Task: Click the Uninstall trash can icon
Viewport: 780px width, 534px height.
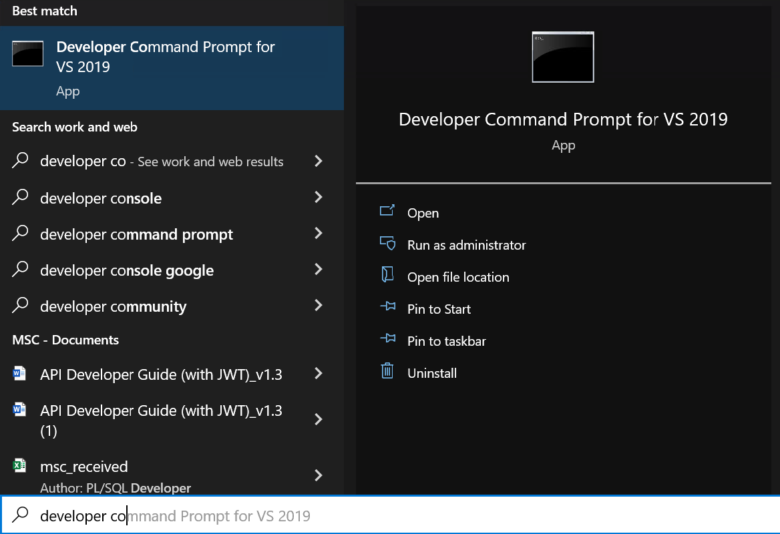Action: pos(387,370)
